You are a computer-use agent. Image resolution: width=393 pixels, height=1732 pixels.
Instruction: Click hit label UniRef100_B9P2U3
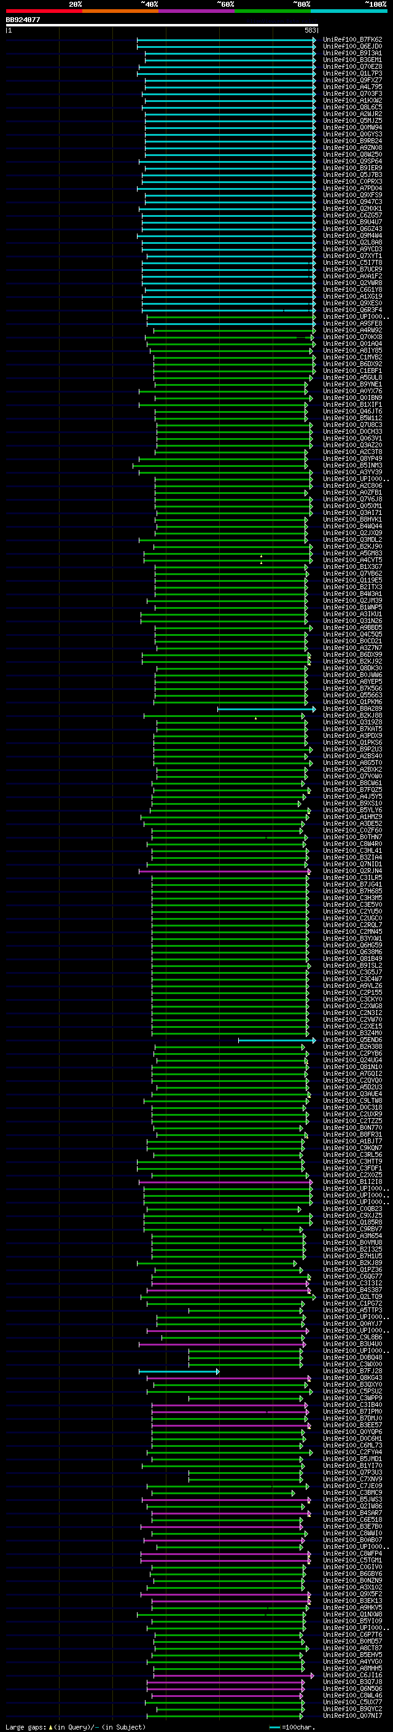pyautogui.click(x=352, y=749)
